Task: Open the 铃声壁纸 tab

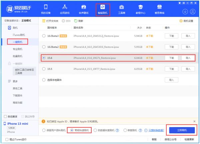Action: pyautogui.click(x=84, y=9)
